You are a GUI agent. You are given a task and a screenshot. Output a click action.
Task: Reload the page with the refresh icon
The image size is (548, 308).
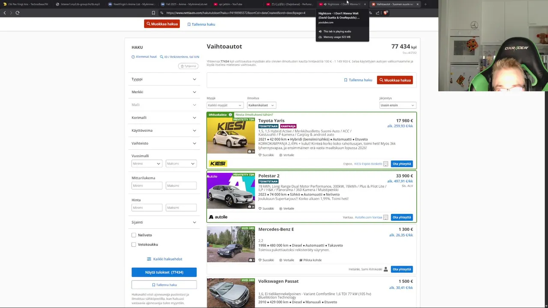(18, 13)
